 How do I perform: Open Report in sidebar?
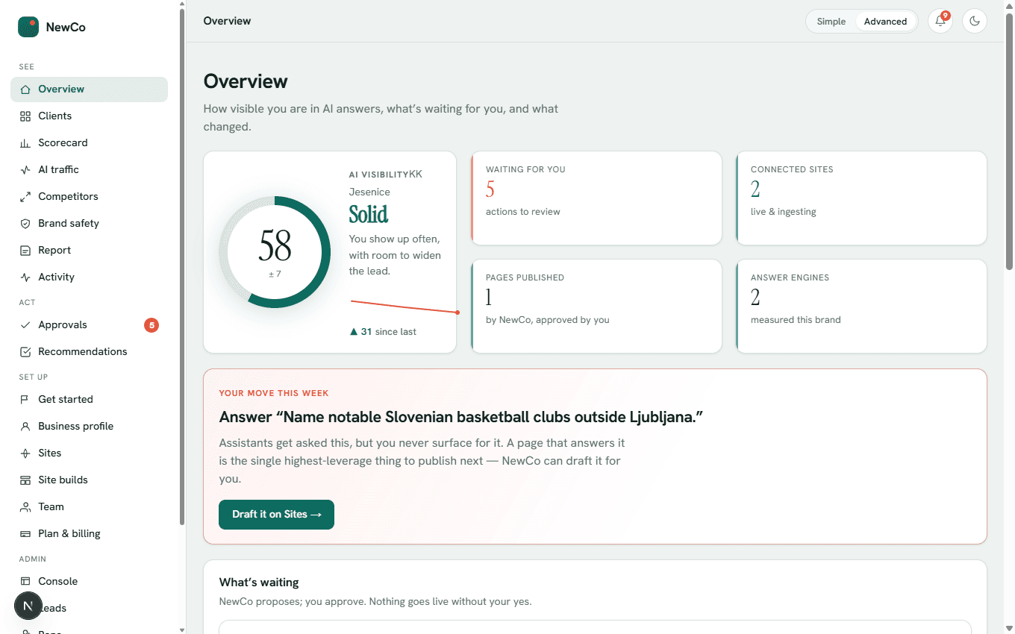coord(89,251)
